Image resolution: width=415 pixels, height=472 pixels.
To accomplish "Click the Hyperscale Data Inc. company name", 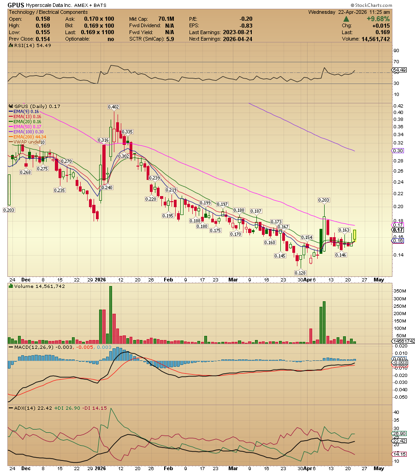I will (x=49, y=6).
